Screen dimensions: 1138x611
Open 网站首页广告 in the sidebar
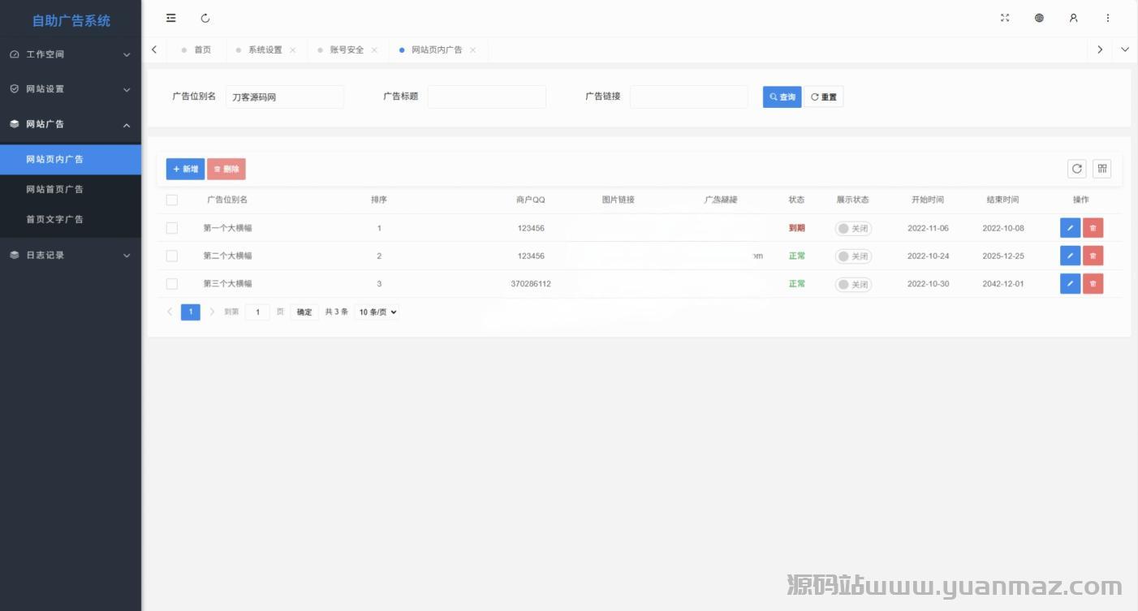click(x=54, y=189)
